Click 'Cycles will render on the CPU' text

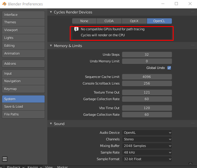coord(103,35)
